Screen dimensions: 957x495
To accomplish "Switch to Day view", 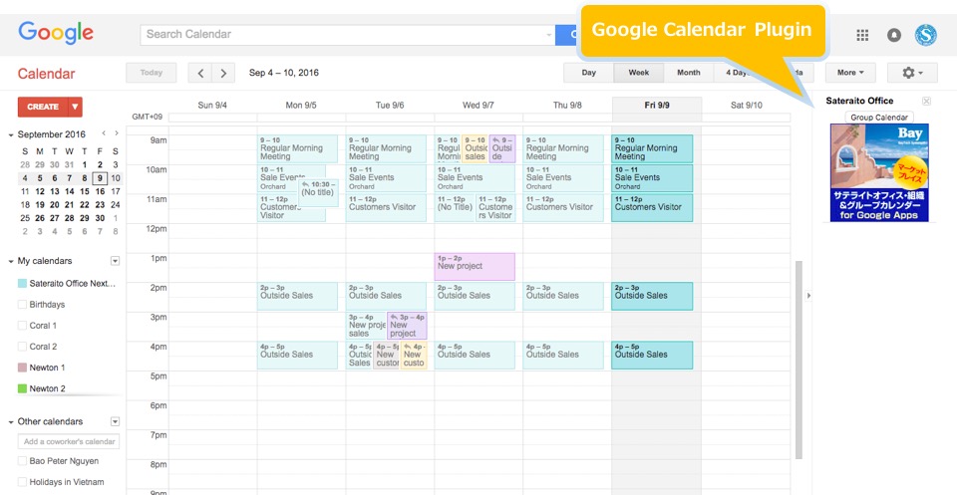I will [x=589, y=73].
